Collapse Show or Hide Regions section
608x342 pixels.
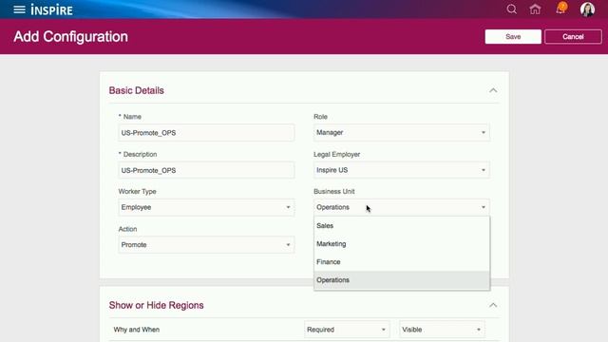493,305
